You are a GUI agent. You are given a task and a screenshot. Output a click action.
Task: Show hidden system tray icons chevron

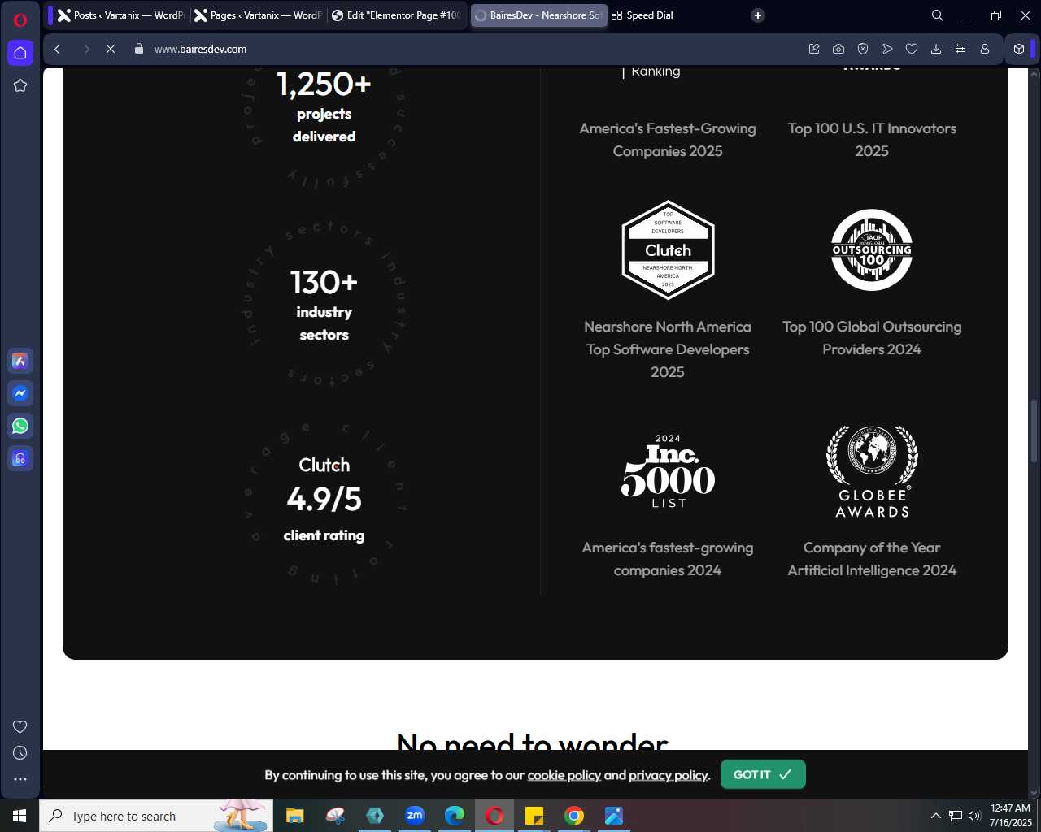click(935, 816)
